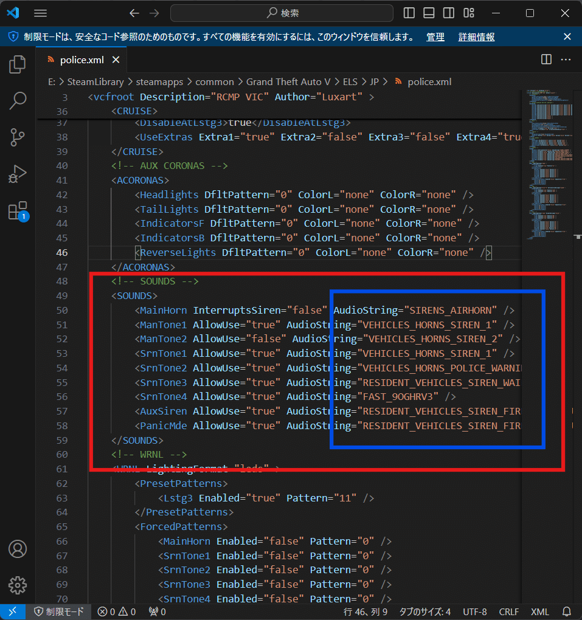The height and width of the screenshot is (620, 582).
Task: Change XML language mode
Action: [539, 611]
